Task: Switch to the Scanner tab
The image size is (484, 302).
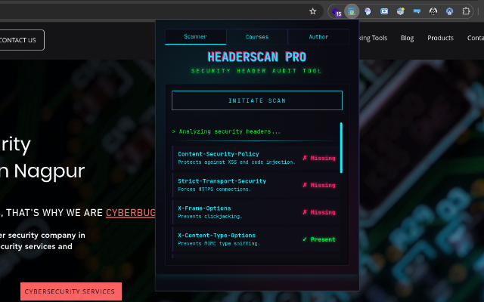Action: [x=195, y=37]
